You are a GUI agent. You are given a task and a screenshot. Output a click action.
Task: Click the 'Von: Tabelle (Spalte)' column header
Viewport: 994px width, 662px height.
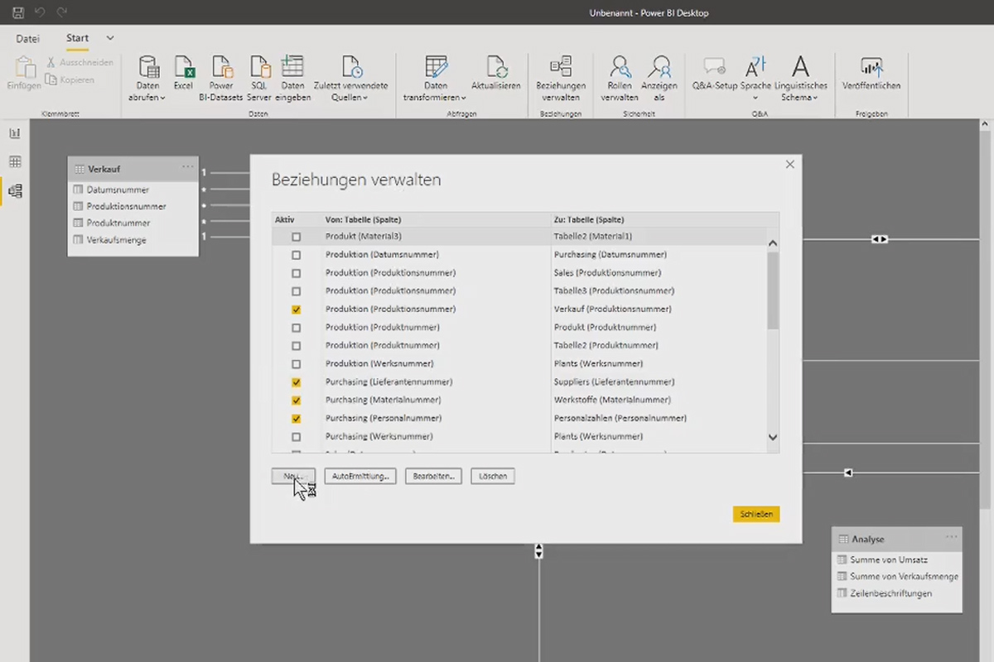coord(361,220)
